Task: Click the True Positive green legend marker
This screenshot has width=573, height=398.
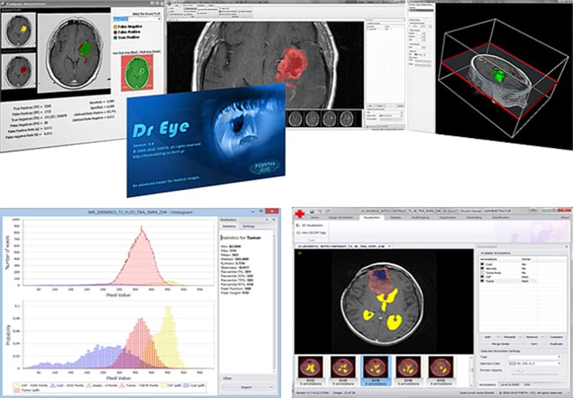Action: [x=115, y=38]
